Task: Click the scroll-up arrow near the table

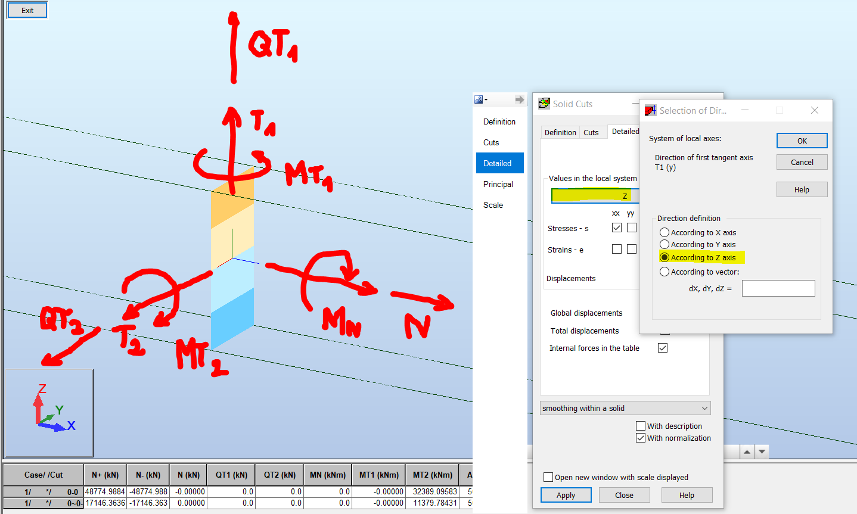Action: pyautogui.click(x=747, y=451)
